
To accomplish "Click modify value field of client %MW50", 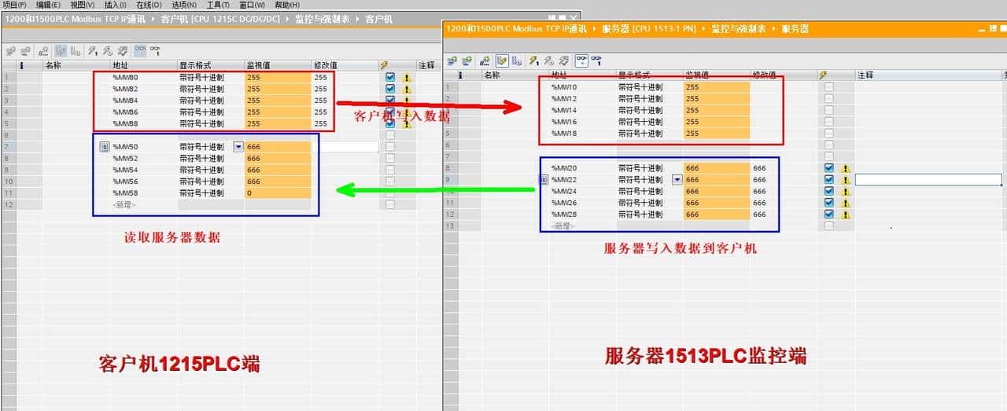I will pyautogui.click(x=345, y=147).
